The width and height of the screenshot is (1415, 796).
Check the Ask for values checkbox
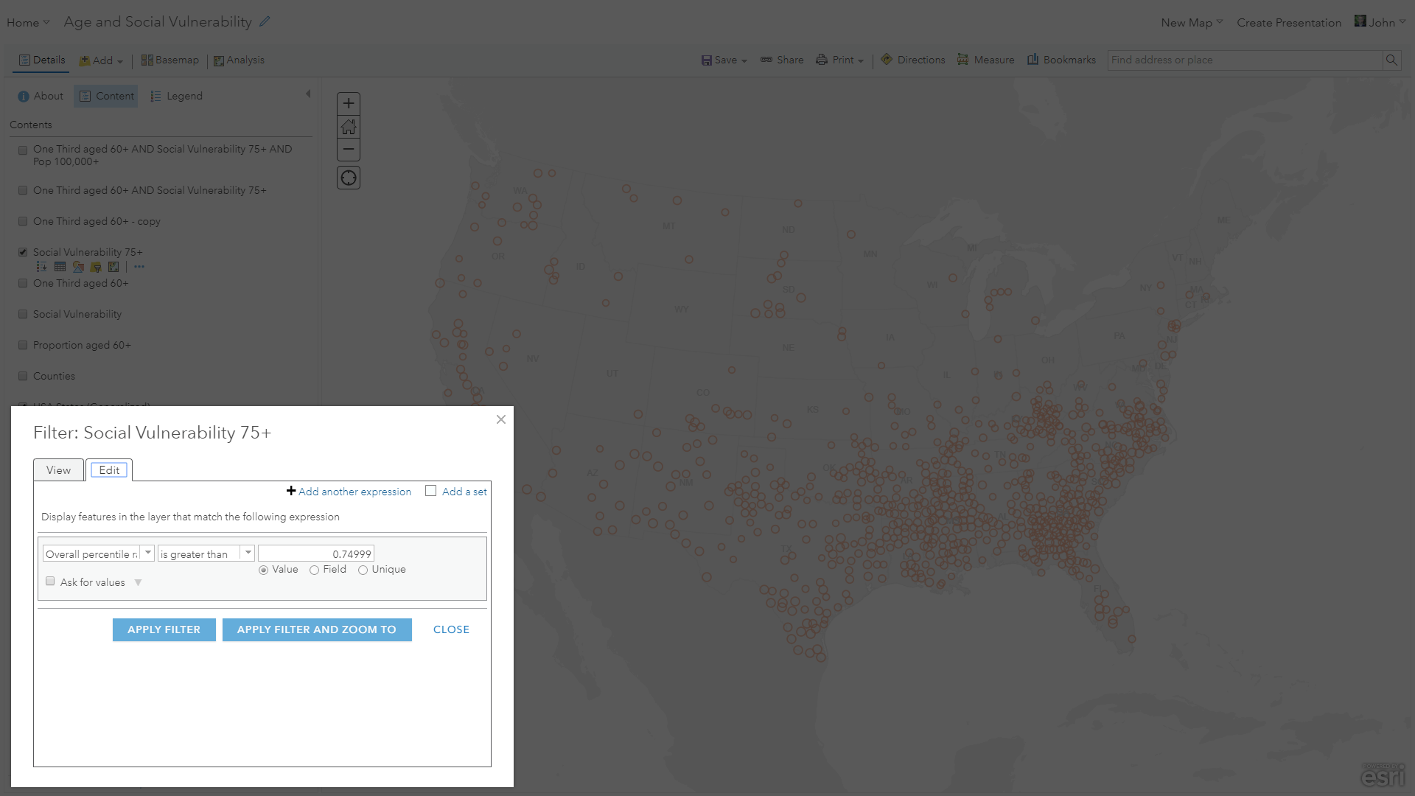[x=51, y=582]
